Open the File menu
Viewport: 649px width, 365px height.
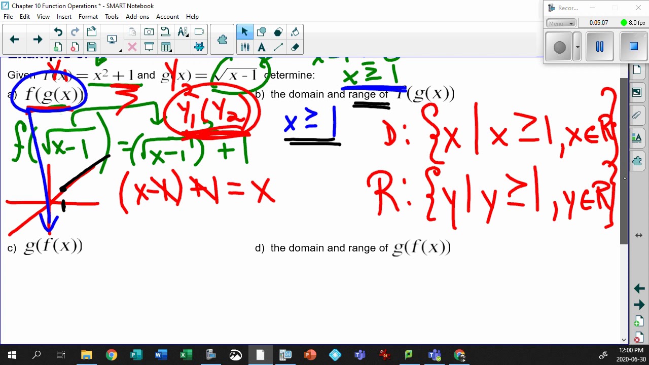coord(8,17)
